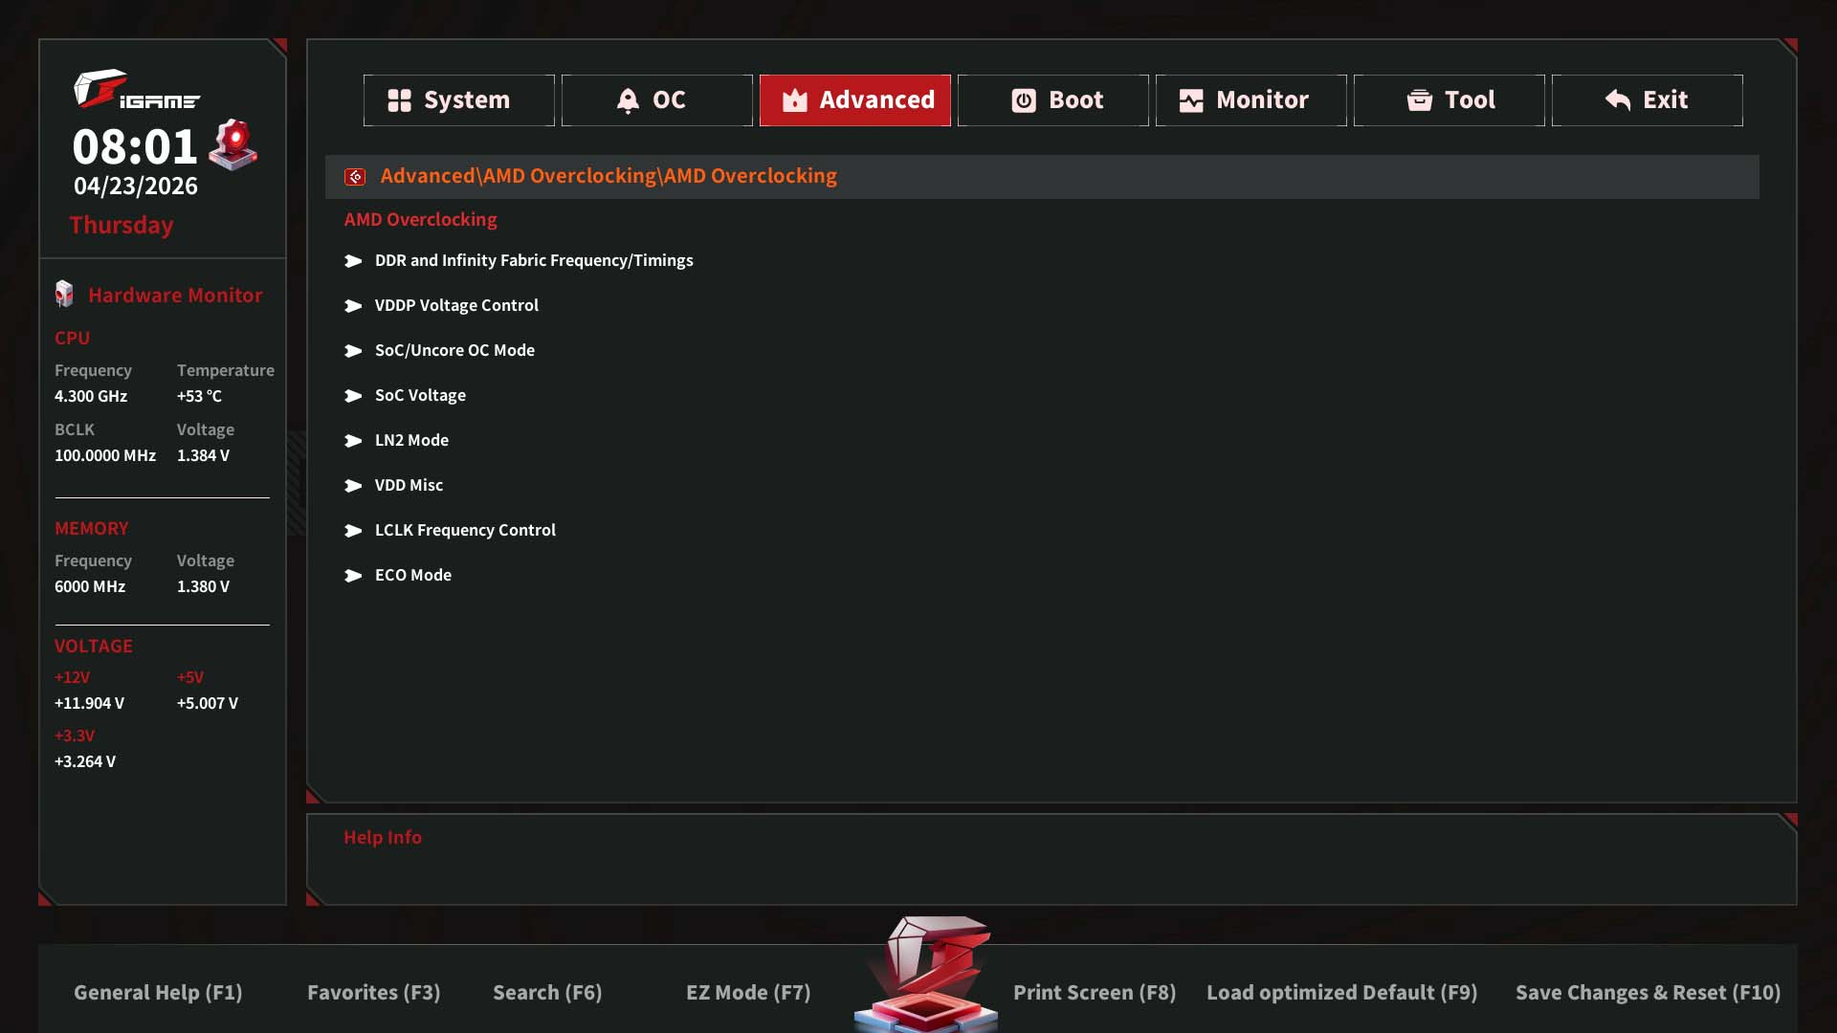Click the MEMORY section label

pyautogui.click(x=92, y=529)
